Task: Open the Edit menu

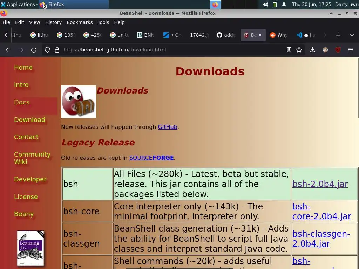Action: 20,22
